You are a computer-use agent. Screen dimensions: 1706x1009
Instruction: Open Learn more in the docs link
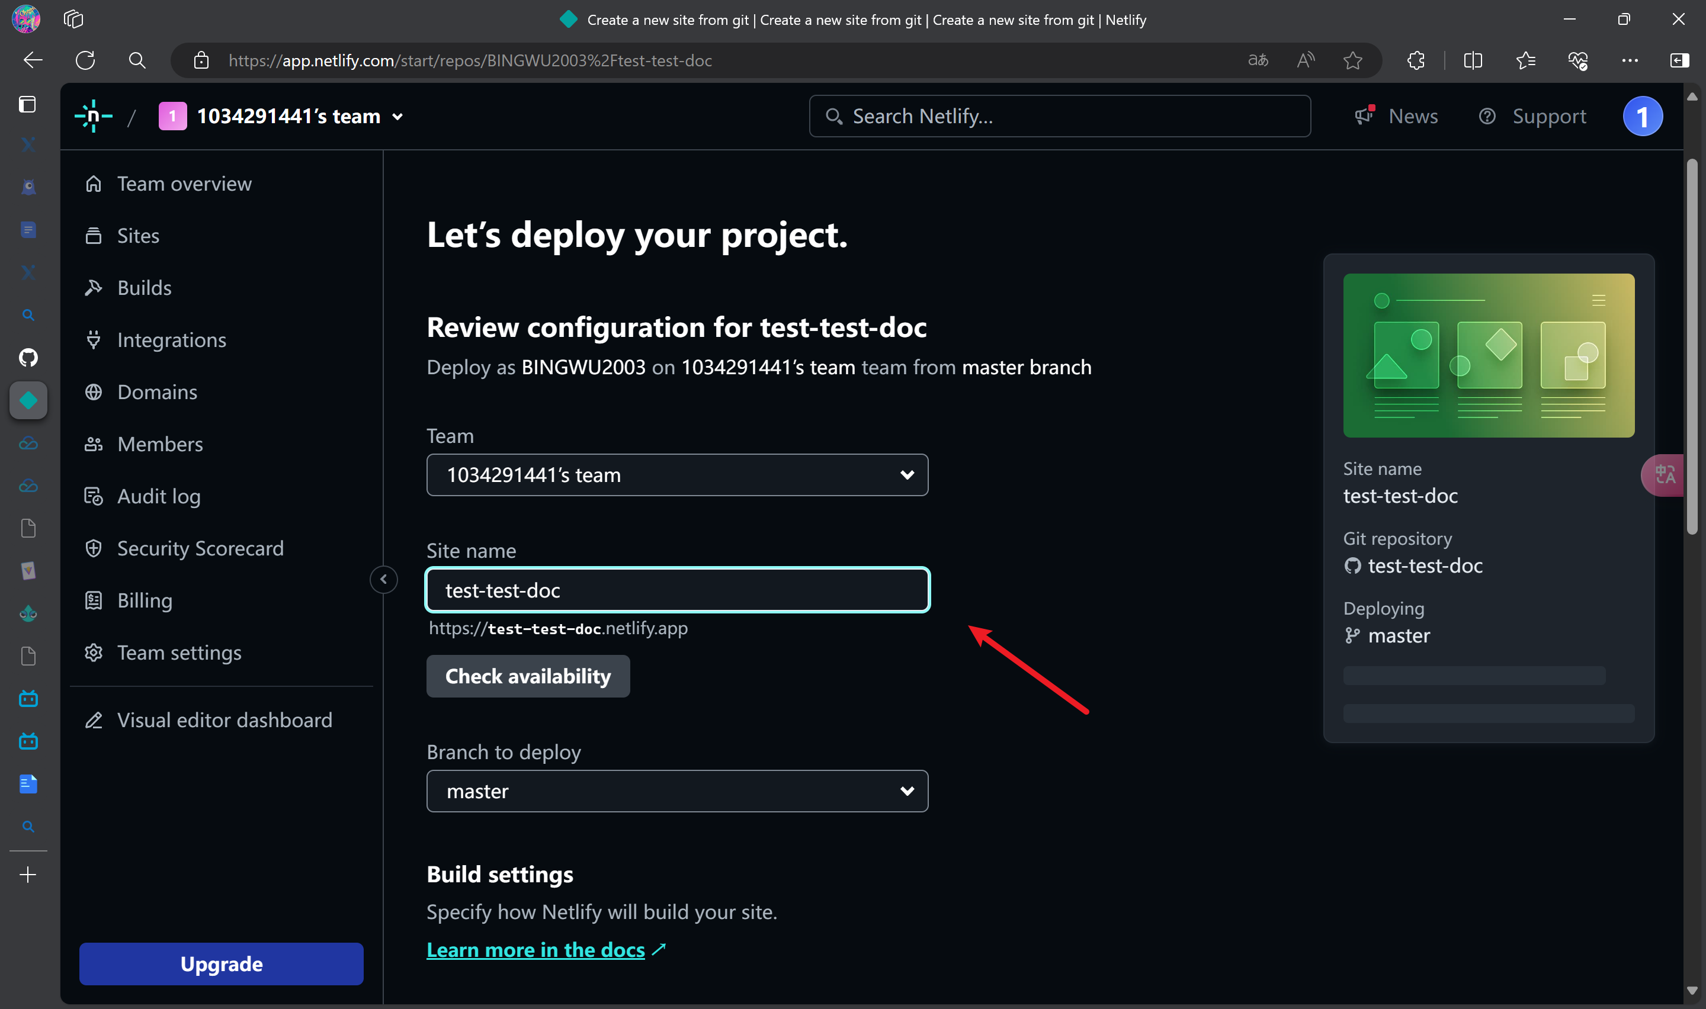pos(535,949)
